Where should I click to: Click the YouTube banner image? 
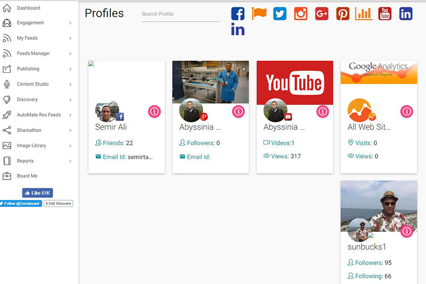click(x=295, y=82)
